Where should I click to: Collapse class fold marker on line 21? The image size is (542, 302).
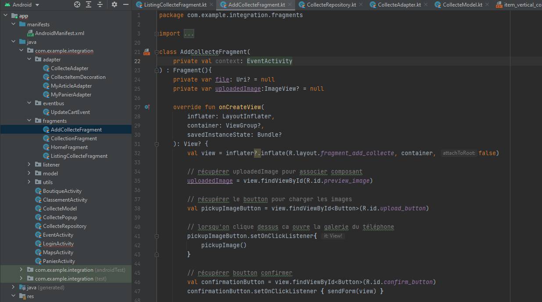(x=156, y=52)
